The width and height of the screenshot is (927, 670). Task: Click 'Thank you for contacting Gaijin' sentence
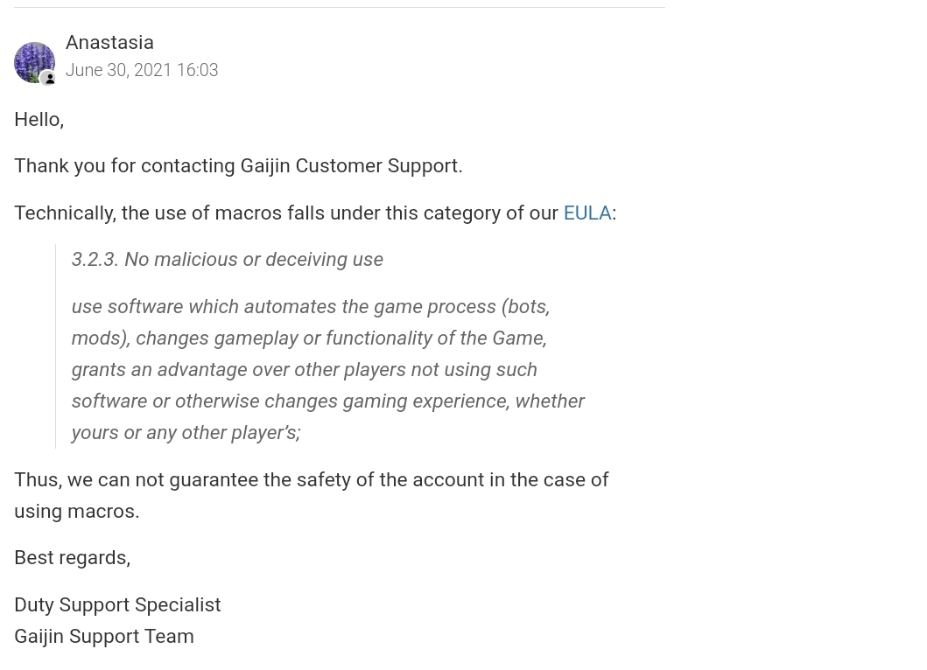tap(238, 166)
